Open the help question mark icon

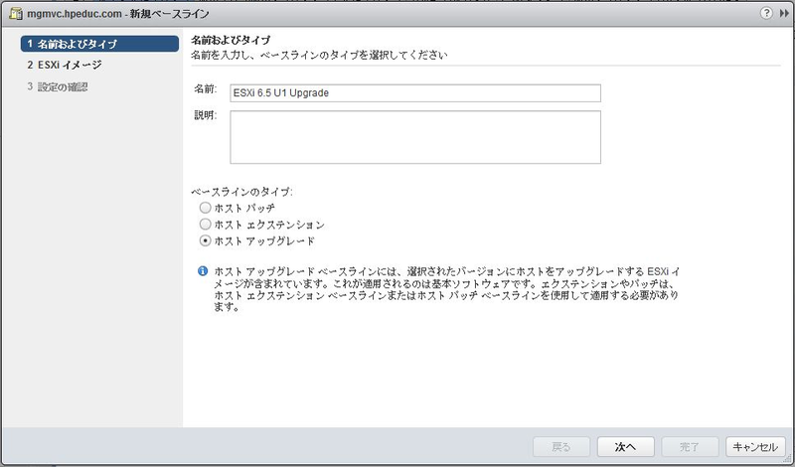(766, 13)
